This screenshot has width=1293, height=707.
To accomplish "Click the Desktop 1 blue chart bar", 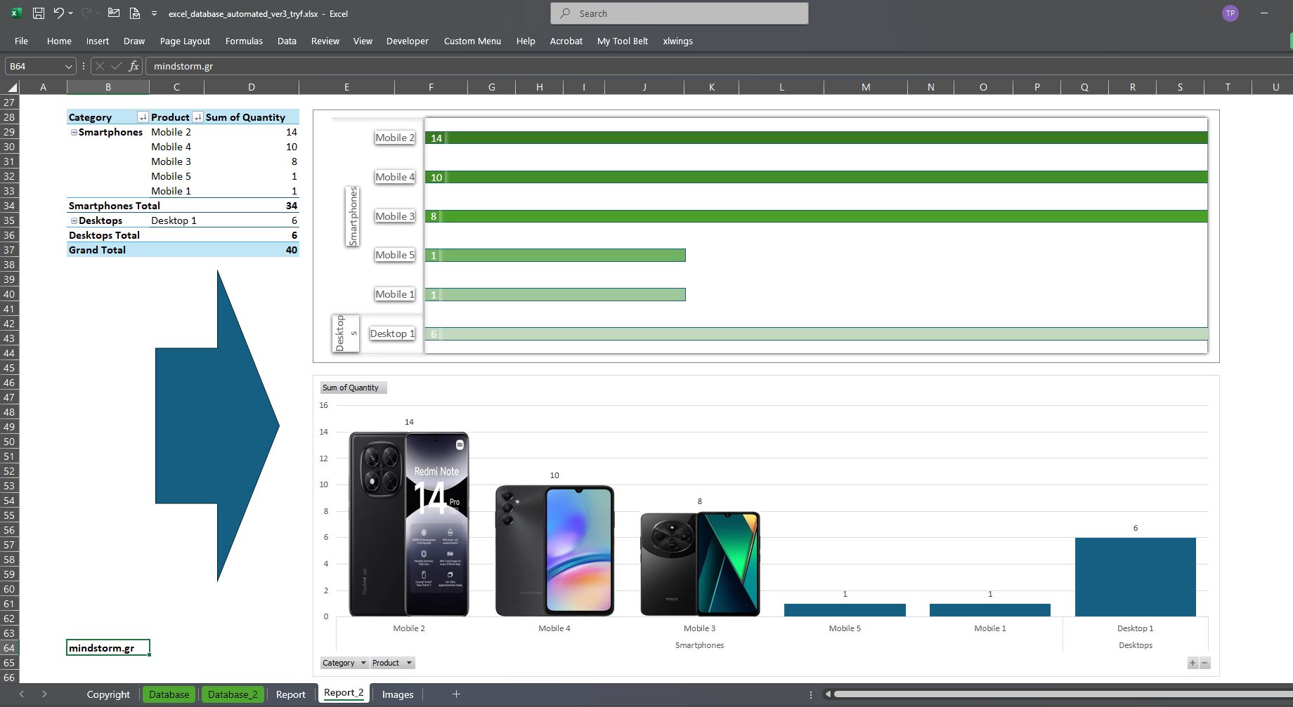I will [1135, 577].
